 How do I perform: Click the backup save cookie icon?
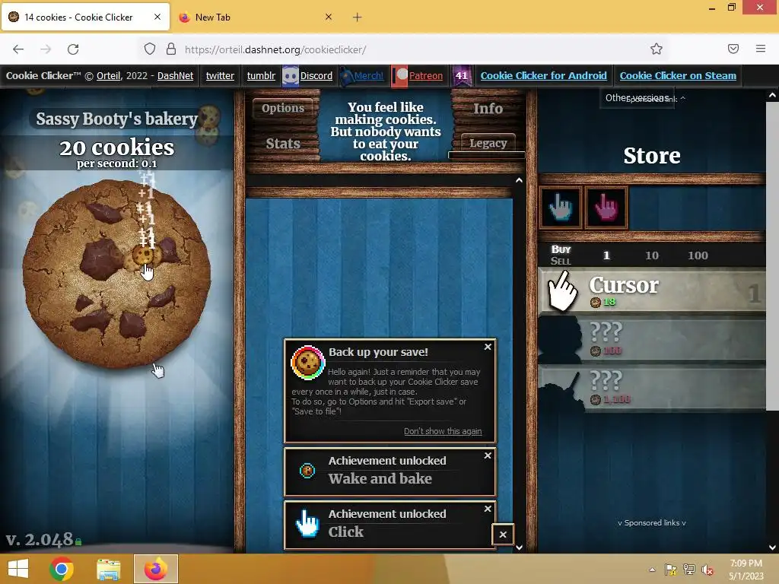tap(307, 363)
